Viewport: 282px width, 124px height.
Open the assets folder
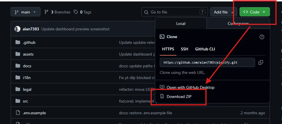click(28, 54)
